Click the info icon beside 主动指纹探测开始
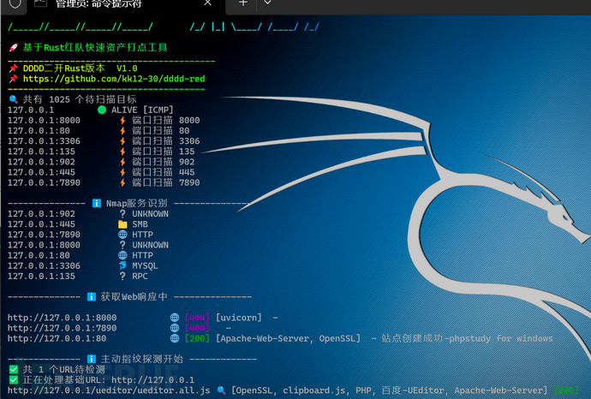591x399 pixels. [91, 359]
